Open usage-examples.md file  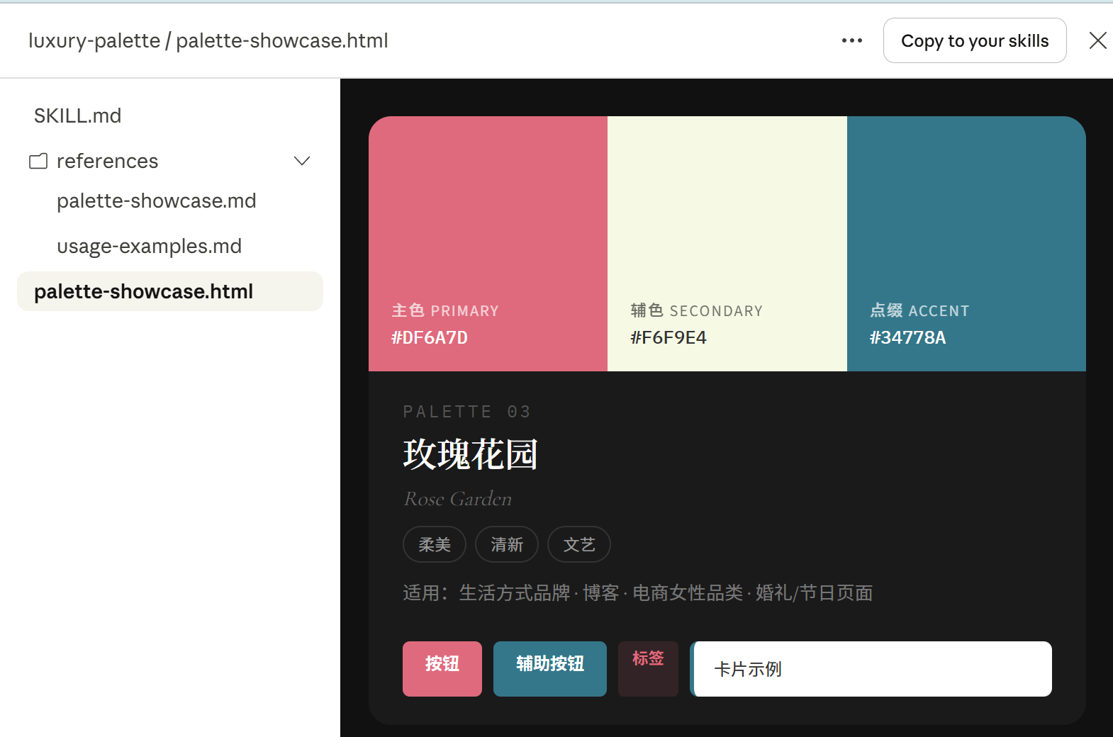pyautogui.click(x=150, y=247)
